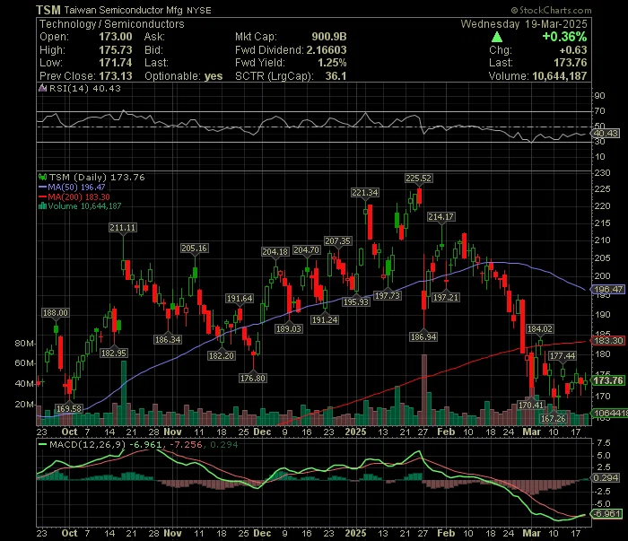Viewport: 628px width, 541px height.
Task: Click the 167.26 low label
Action: pyautogui.click(x=554, y=418)
